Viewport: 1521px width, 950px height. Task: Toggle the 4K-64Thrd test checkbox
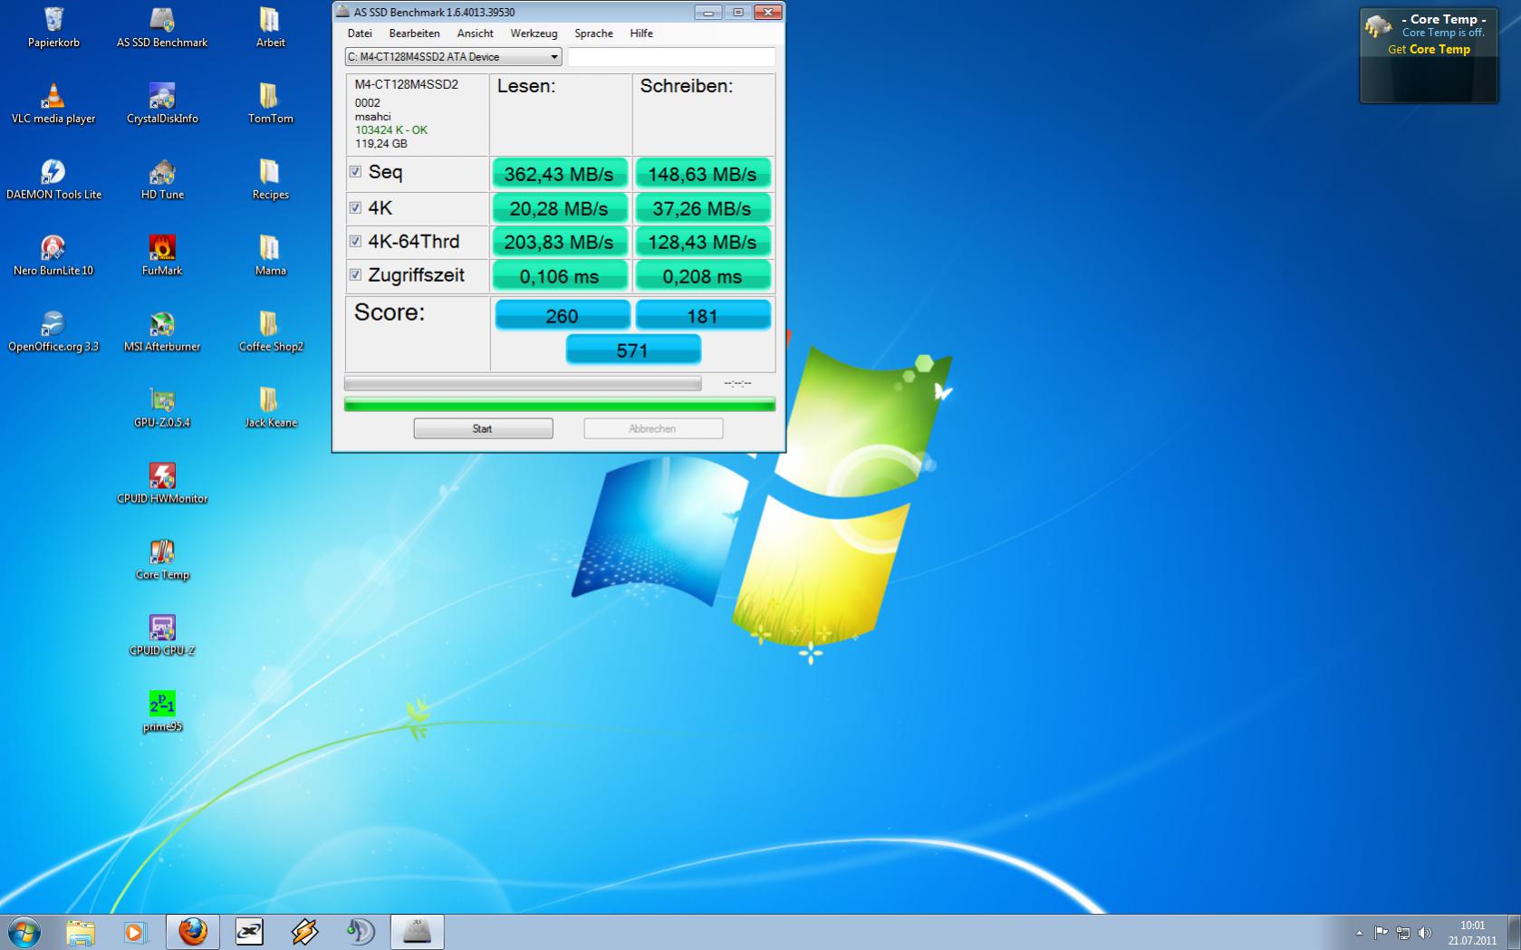tap(356, 241)
